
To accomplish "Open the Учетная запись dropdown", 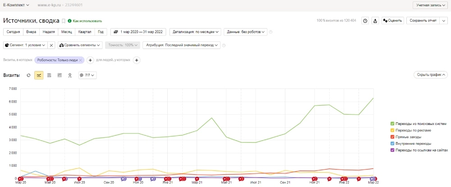I will tap(430, 5).
